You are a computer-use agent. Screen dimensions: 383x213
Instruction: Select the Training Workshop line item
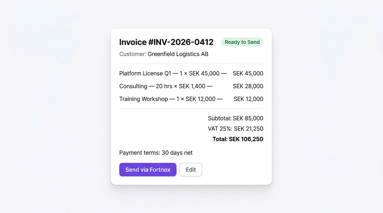click(143, 99)
